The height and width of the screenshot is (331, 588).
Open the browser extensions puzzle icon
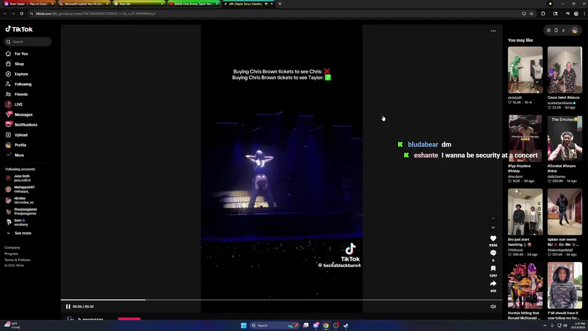pos(543,13)
